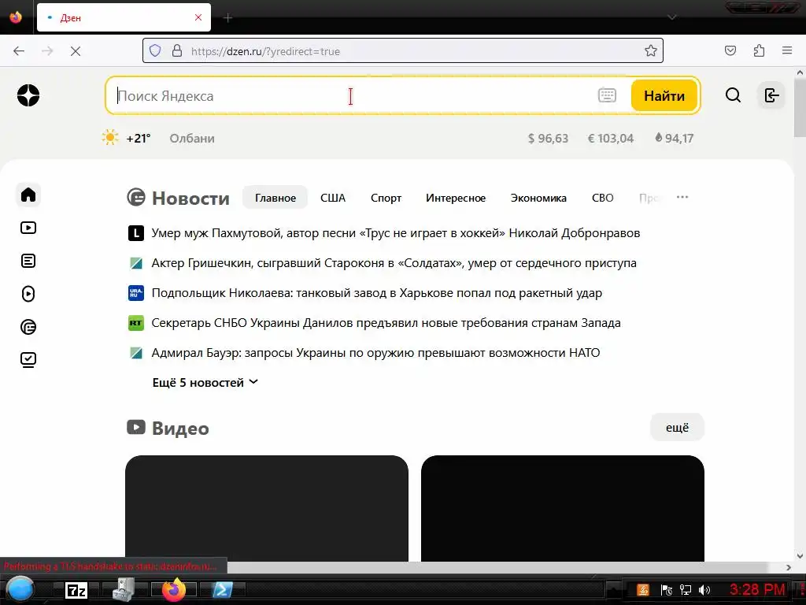Screen dimensions: 806x605
Task: Click the Олбани location link
Action: click(x=192, y=138)
